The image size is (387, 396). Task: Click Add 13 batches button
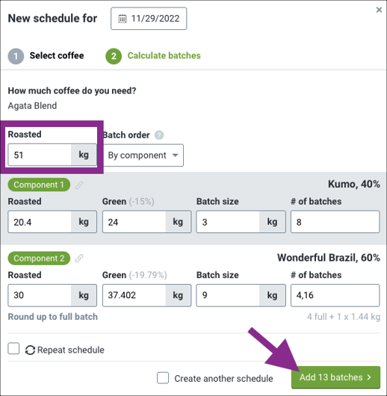(x=335, y=377)
